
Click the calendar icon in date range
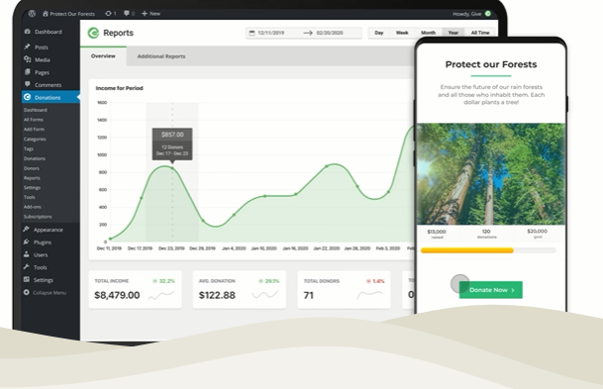251,33
